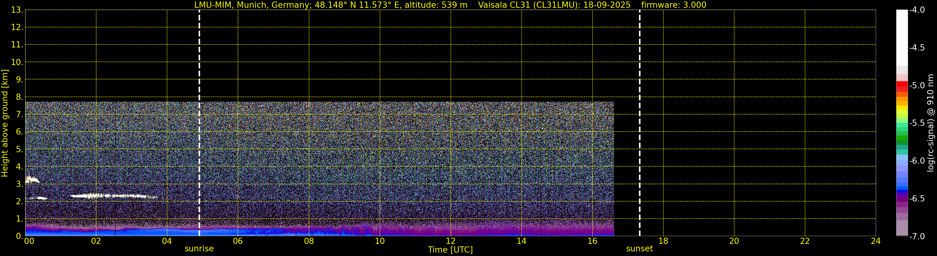Click the colorbar tick label '-5.0'
This screenshot has width=937, height=256.
[916, 86]
